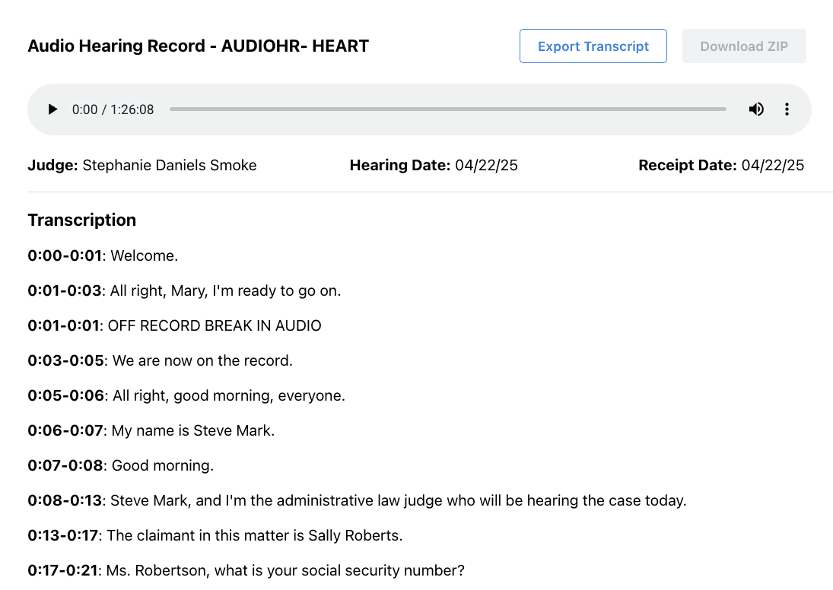Jump to the 0:01-0:03 timestamp
The width and height of the screenshot is (833, 590).
65,290
